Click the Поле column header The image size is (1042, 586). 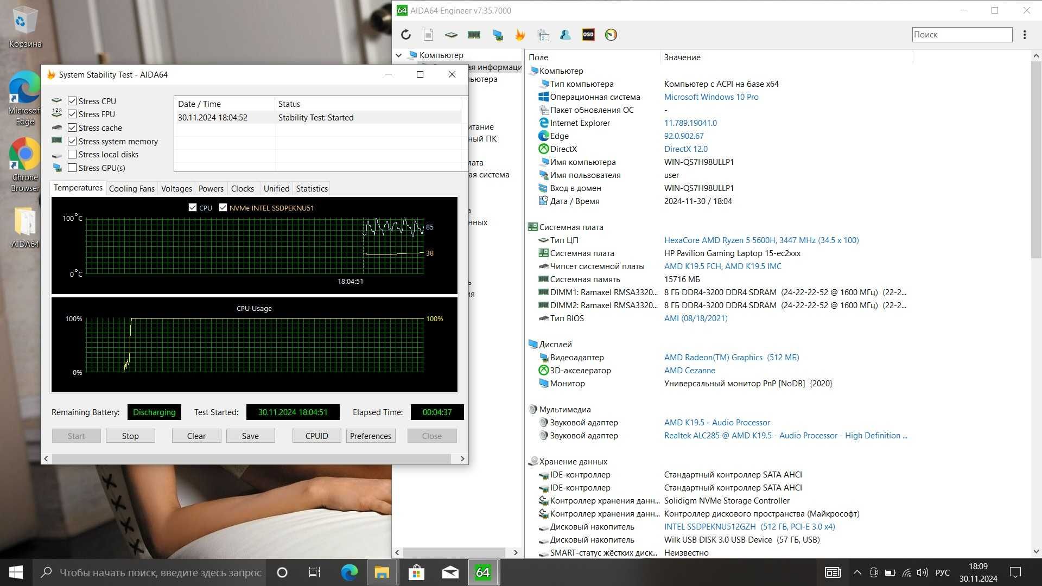593,57
